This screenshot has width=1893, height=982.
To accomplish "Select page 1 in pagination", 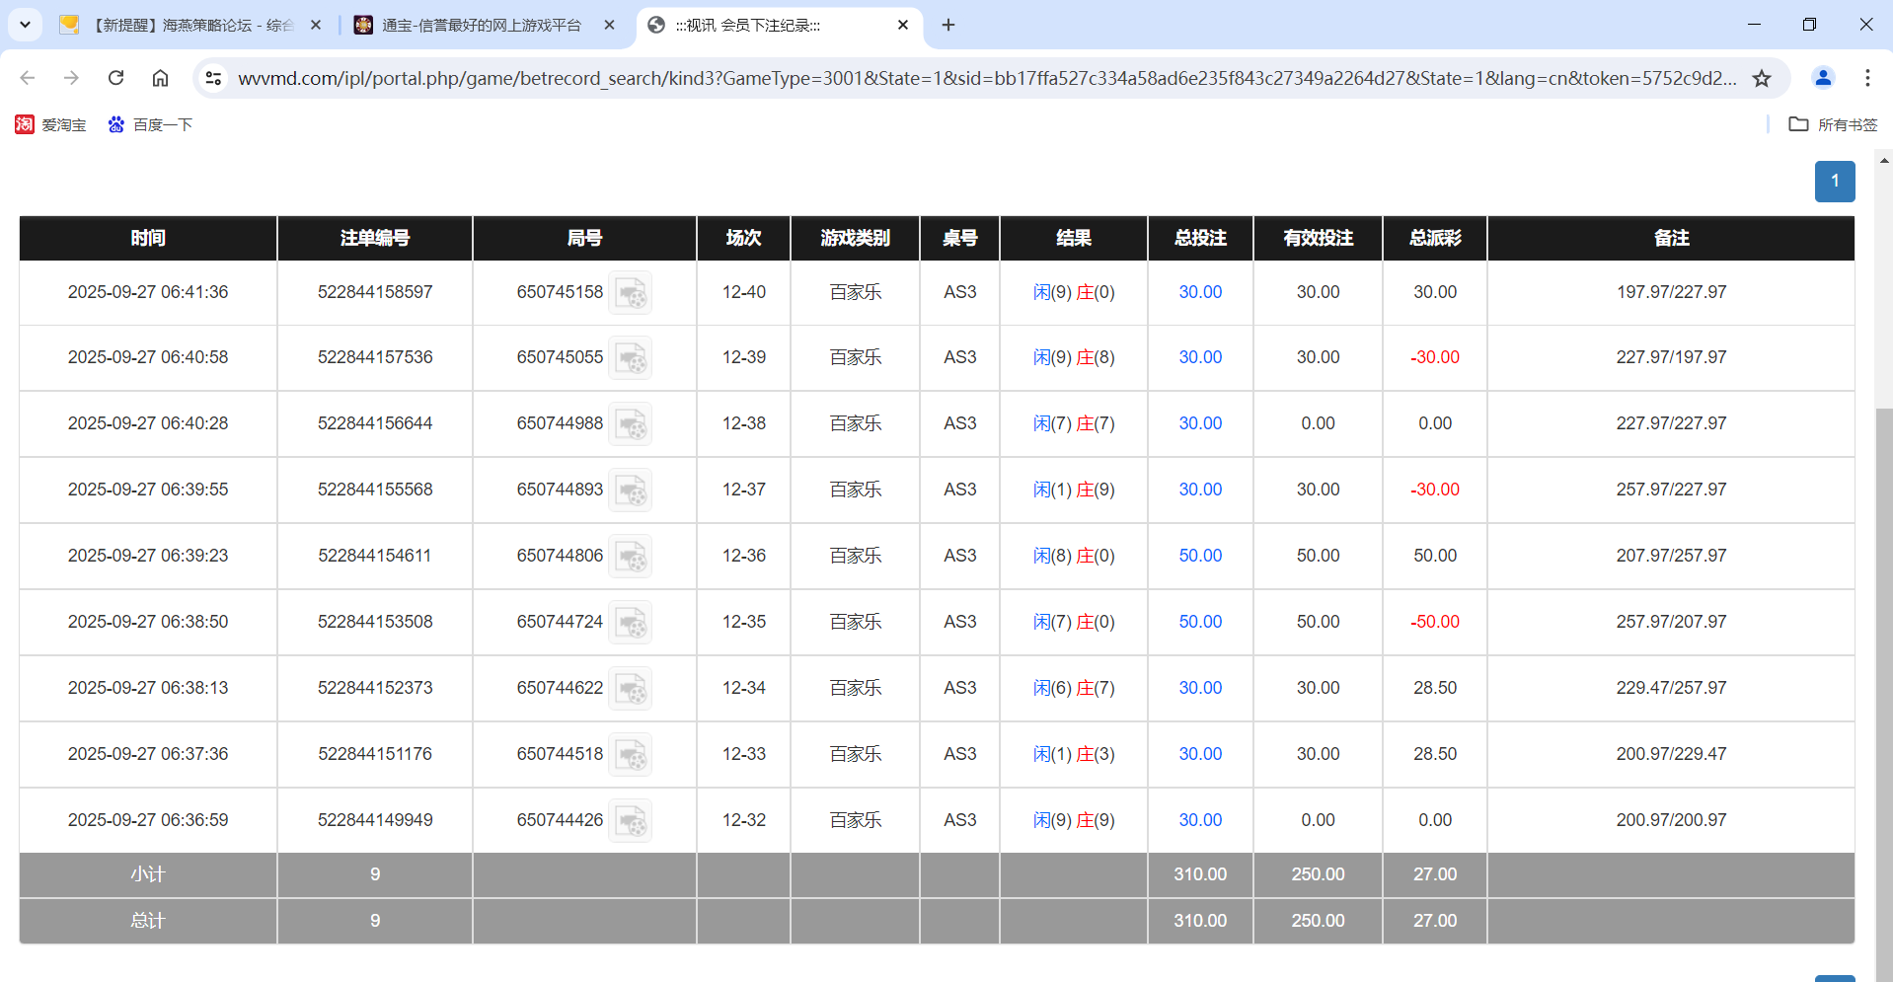I will (1835, 182).
